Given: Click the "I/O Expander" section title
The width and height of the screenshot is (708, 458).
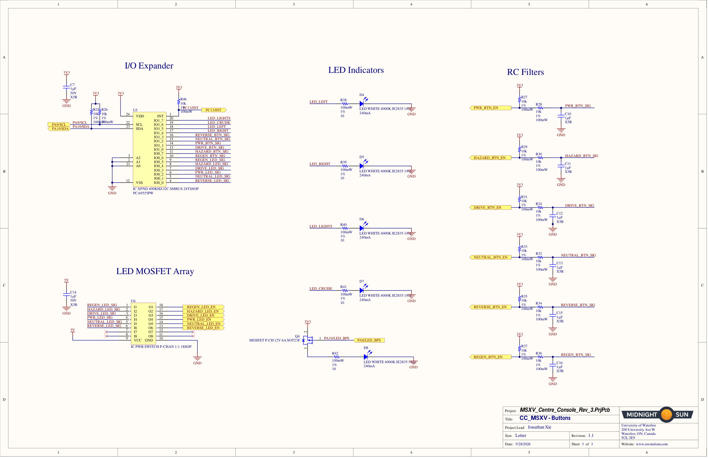Looking at the screenshot, I should click(149, 66).
